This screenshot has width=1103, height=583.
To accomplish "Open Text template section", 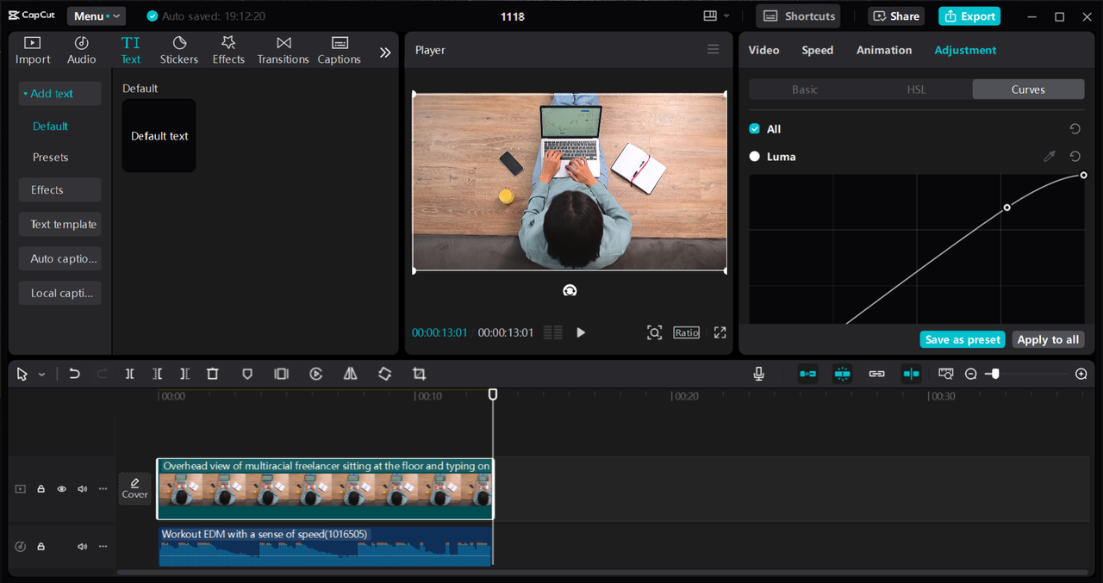I will point(60,225).
